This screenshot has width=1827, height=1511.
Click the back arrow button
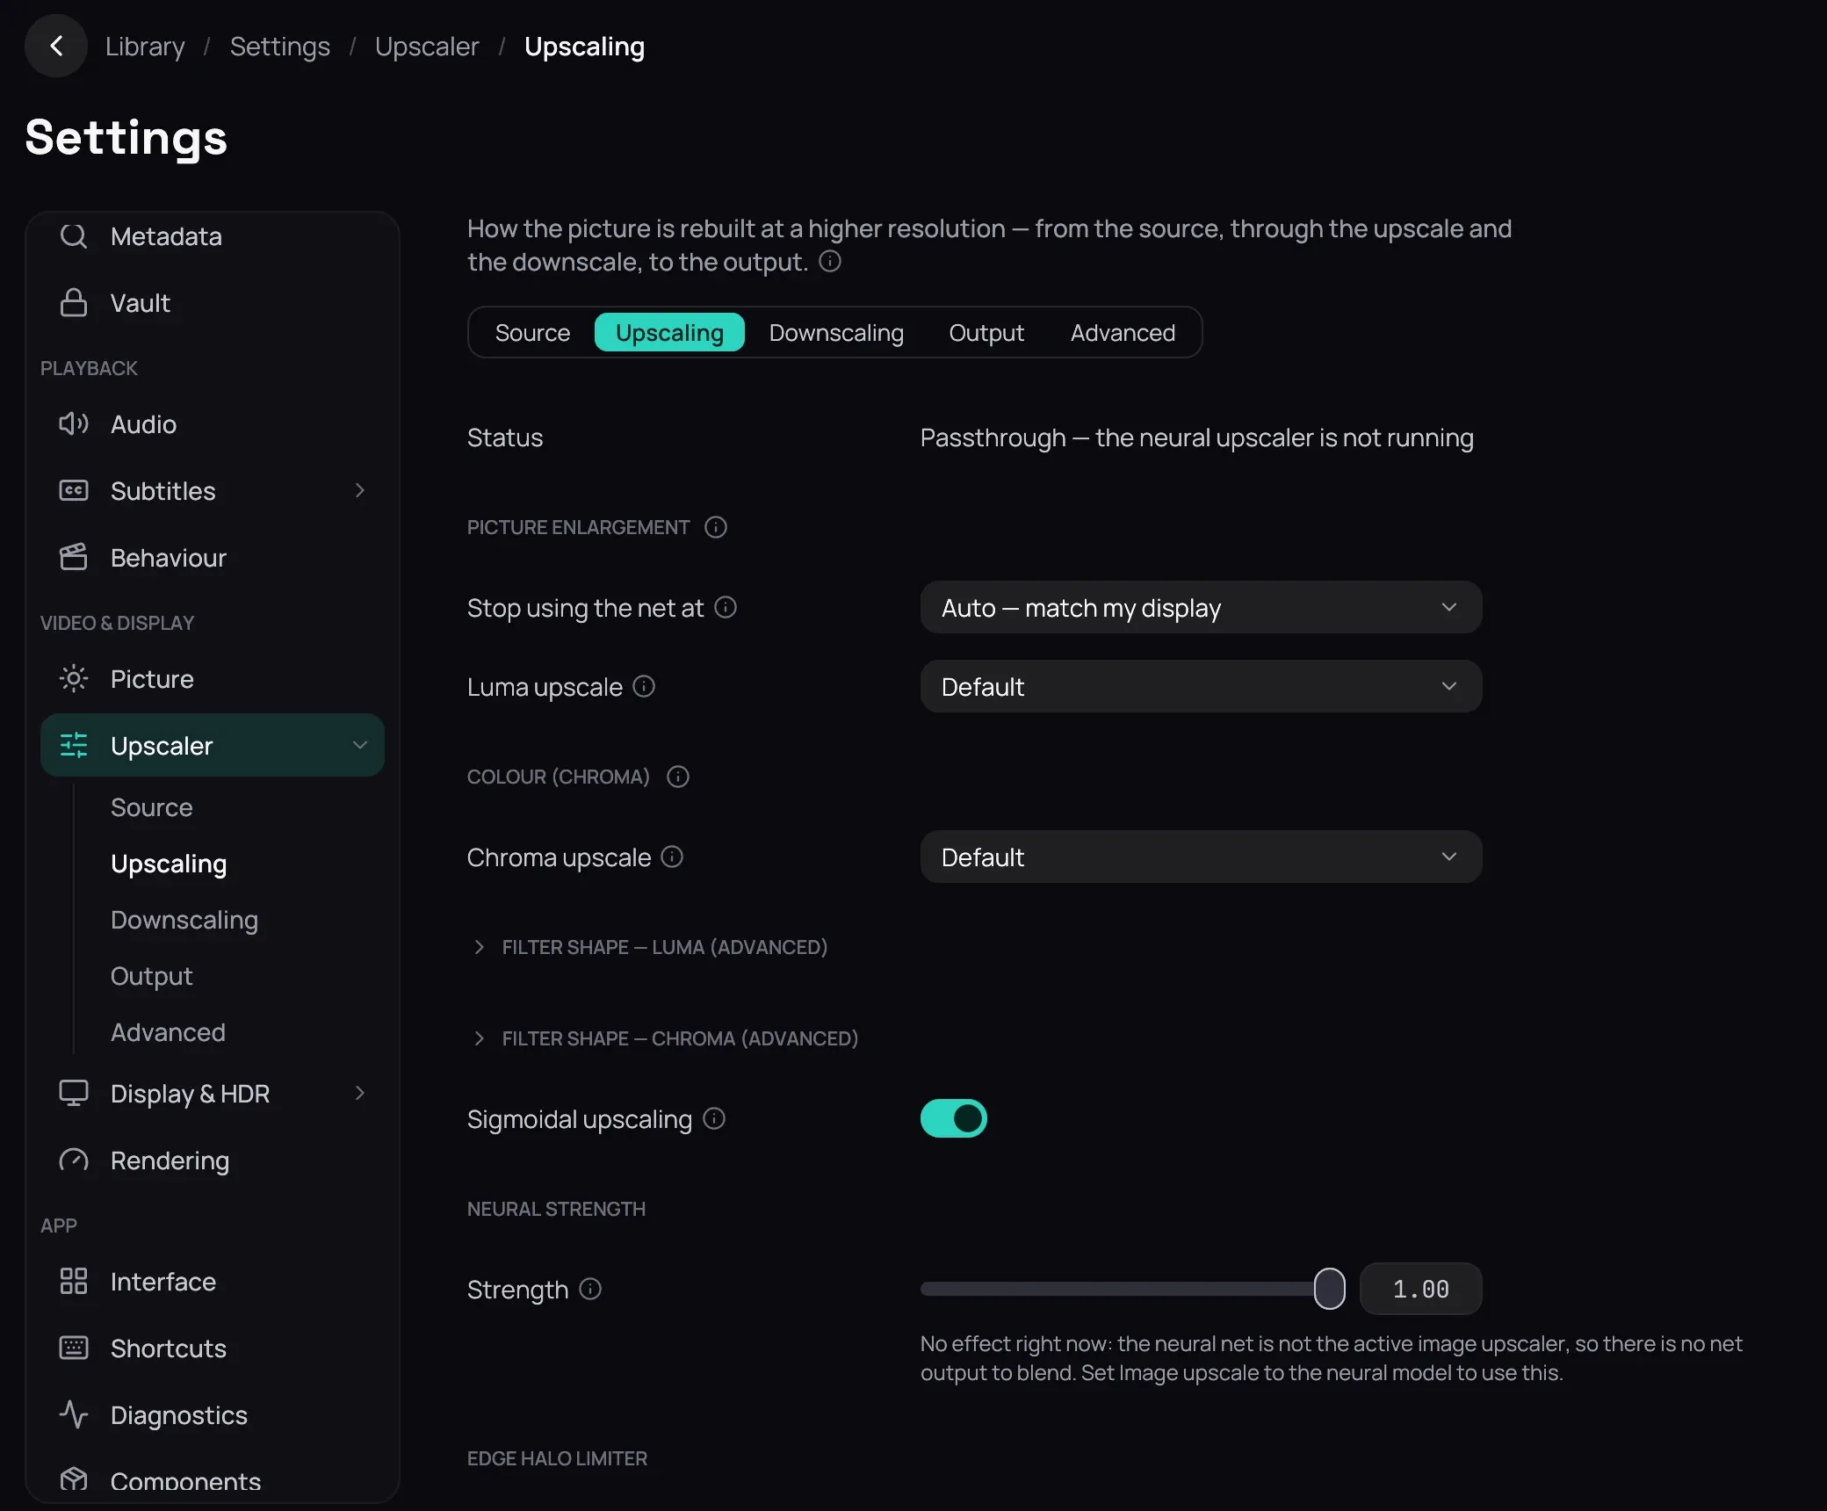pyautogui.click(x=56, y=46)
